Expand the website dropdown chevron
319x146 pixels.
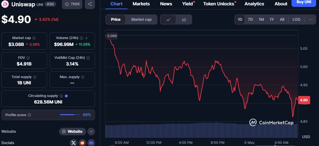91,132
